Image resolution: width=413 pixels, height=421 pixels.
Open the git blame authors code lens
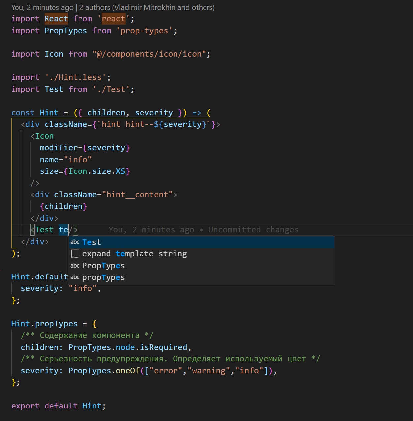tap(113, 7)
